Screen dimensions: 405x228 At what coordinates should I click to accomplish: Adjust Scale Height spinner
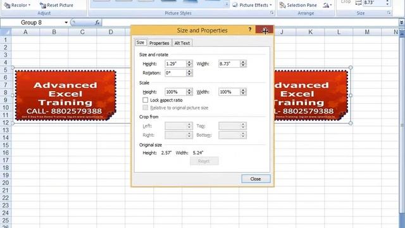click(x=189, y=92)
